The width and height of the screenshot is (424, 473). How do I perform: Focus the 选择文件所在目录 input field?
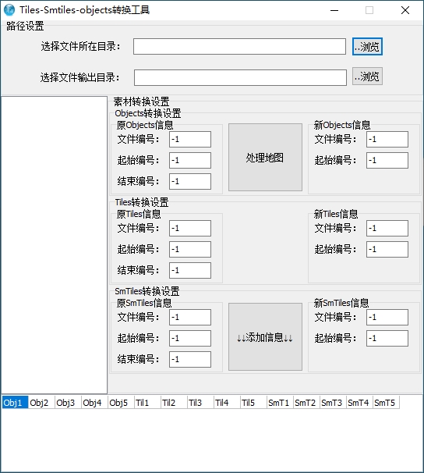(239, 47)
